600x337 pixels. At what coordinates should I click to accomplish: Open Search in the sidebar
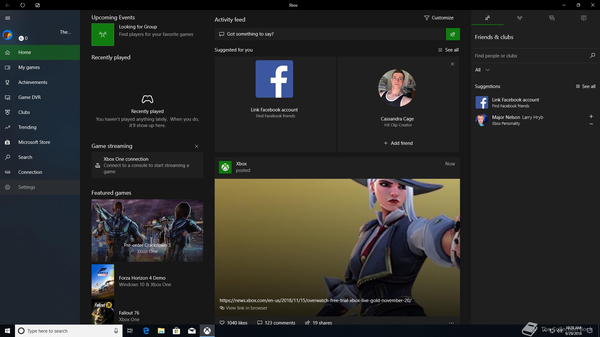(40, 157)
